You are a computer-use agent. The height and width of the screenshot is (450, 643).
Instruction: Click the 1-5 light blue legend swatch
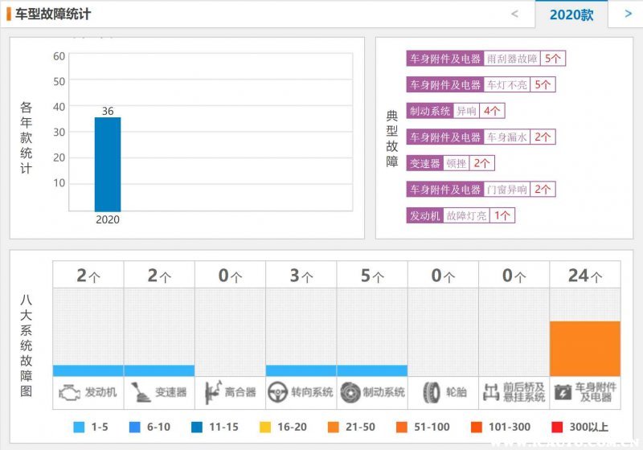(x=79, y=427)
